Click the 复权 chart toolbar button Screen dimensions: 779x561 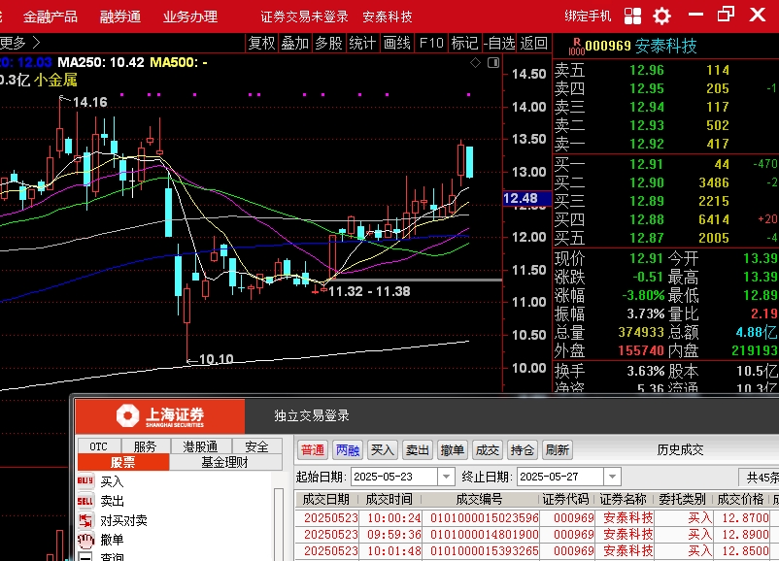coord(262,44)
